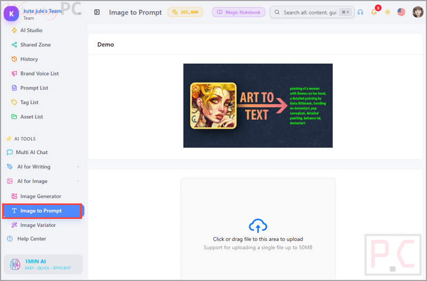The image size is (427, 281).
Task: Collapse the AI for Image submenu arrow
Action: point(78,181)
